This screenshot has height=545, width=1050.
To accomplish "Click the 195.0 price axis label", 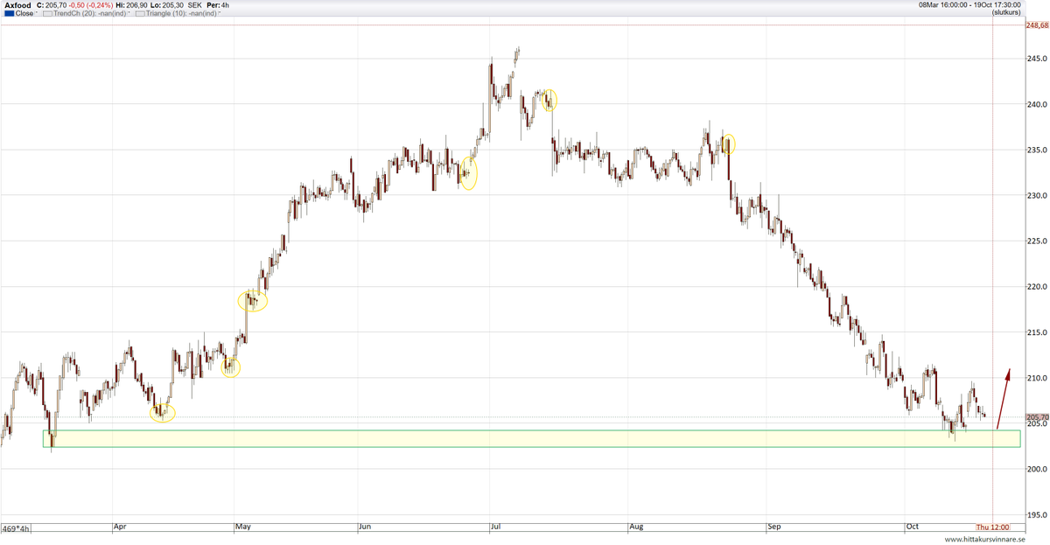I will pos(1036,514).
